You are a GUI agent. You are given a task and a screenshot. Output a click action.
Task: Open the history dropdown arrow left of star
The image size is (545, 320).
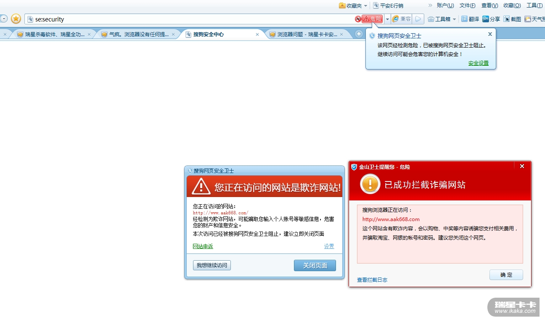[3, 19]
